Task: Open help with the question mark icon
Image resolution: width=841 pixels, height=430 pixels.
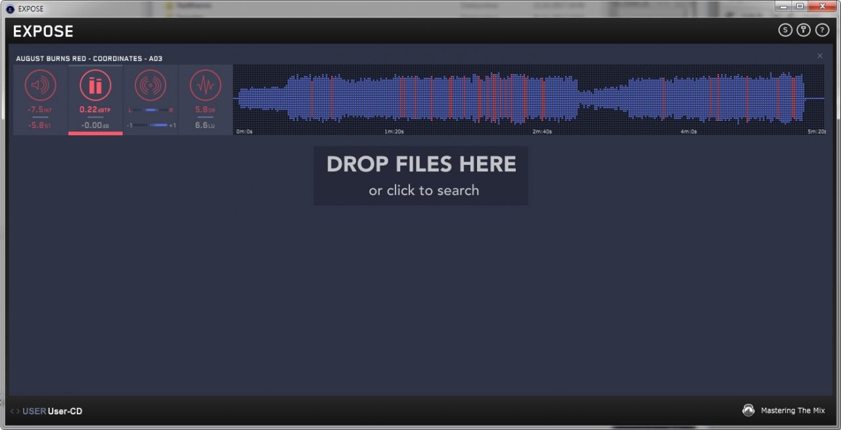Action: pyautogui.click(x=822, y=30)
